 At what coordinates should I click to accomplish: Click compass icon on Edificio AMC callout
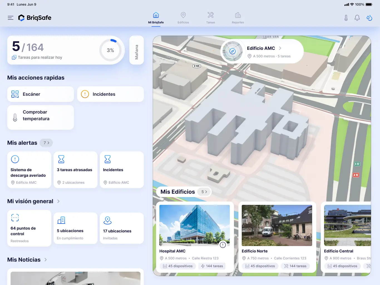tap(233, 51)
